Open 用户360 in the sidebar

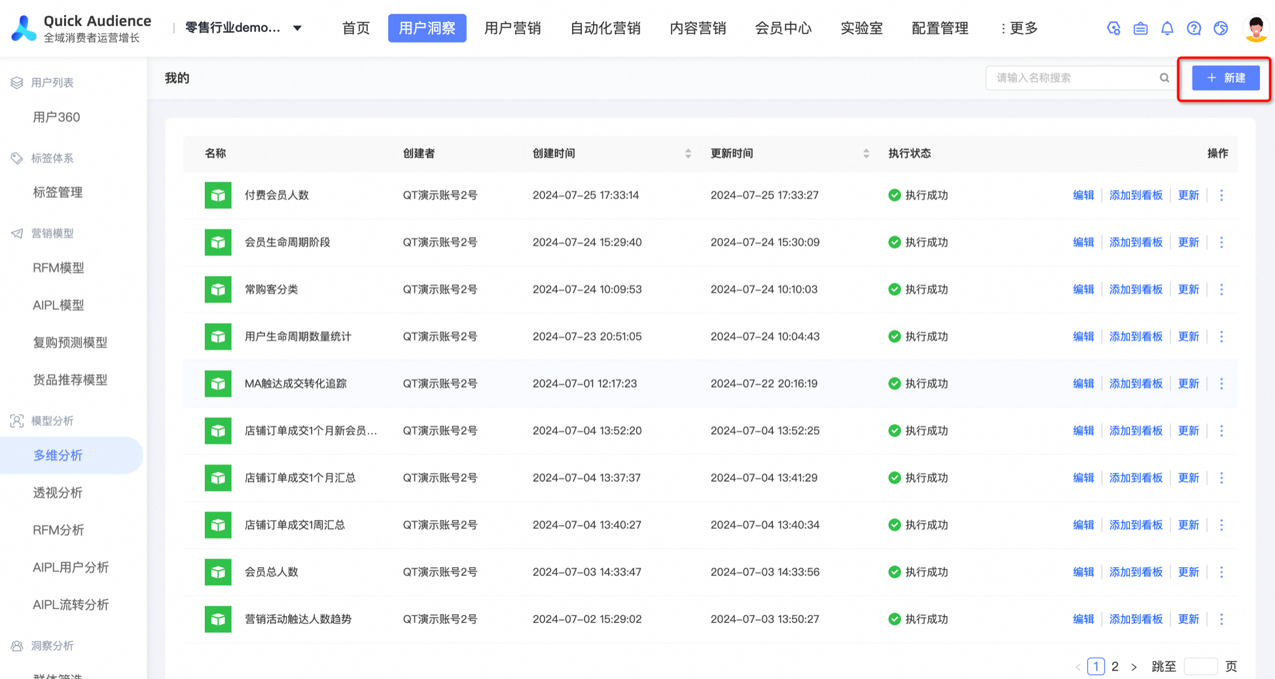tap(57, 117)
